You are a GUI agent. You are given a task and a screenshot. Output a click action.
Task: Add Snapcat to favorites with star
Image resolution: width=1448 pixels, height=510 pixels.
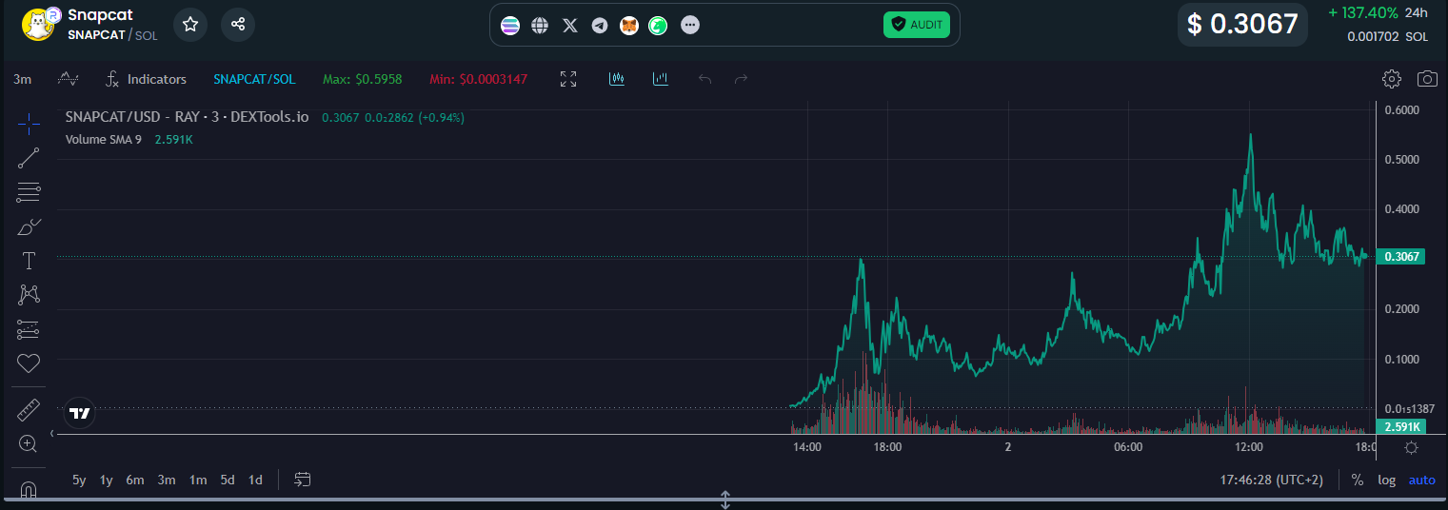click(190, 24)
